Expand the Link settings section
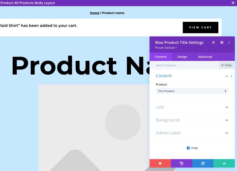 pos(192,107)
